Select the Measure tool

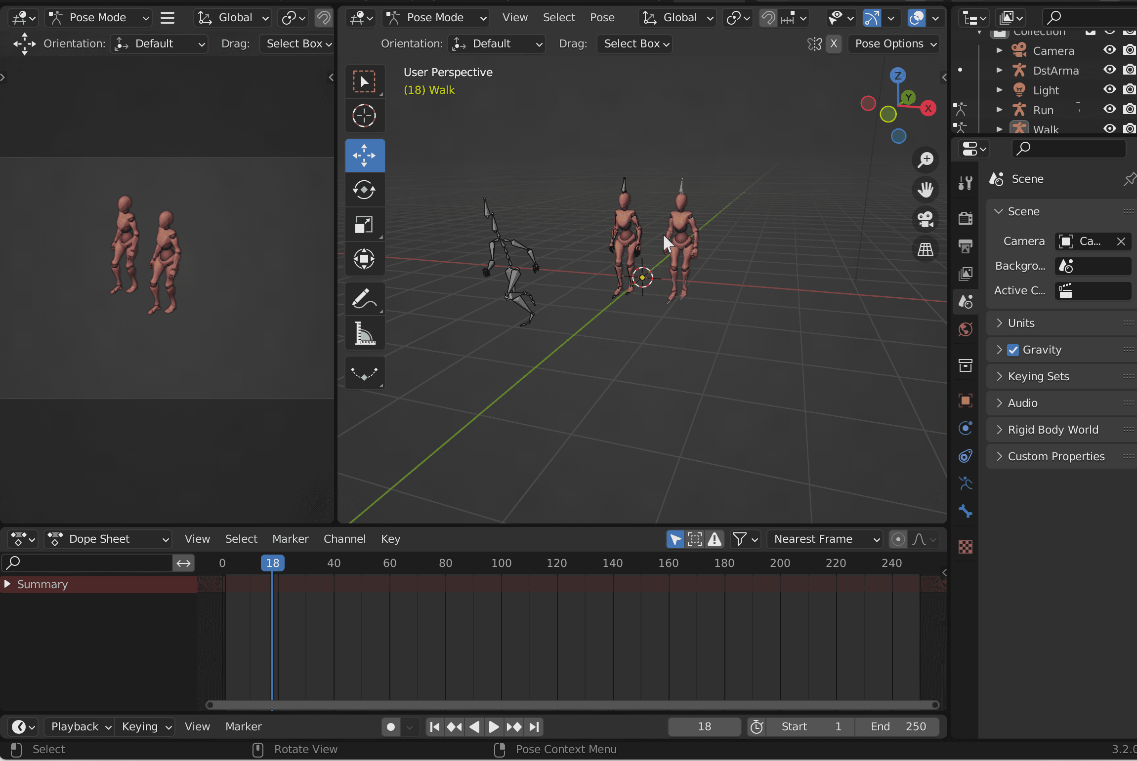point(365,333)
